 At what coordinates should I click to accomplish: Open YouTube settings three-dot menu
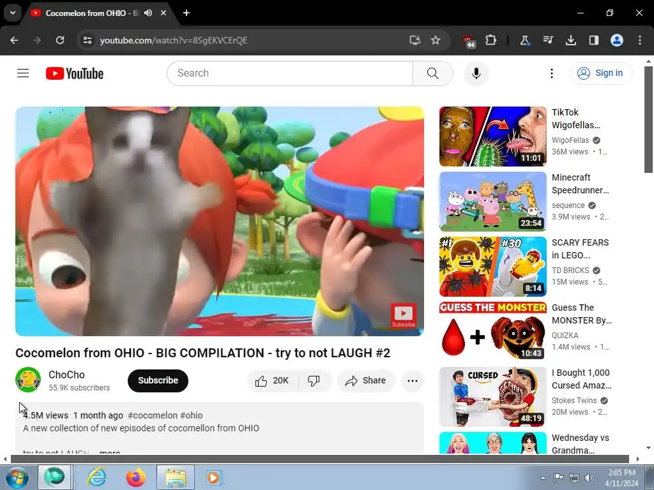point(551,73)
